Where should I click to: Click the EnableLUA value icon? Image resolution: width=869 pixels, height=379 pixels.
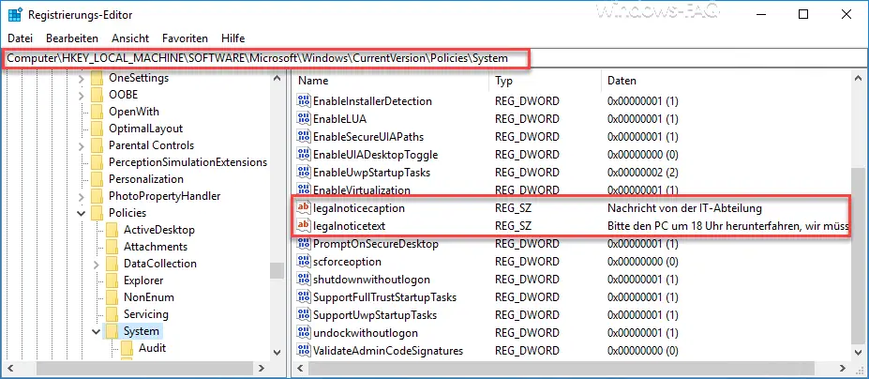coord(304,119)
